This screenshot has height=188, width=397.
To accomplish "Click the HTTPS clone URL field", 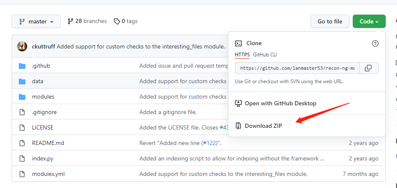I will (298, 68).
